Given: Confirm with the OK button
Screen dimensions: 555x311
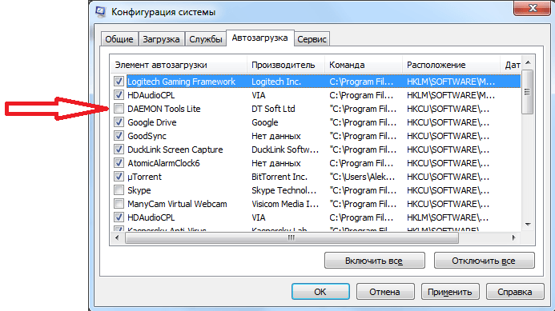Looking at the screenshot, I should click(320, 292).
